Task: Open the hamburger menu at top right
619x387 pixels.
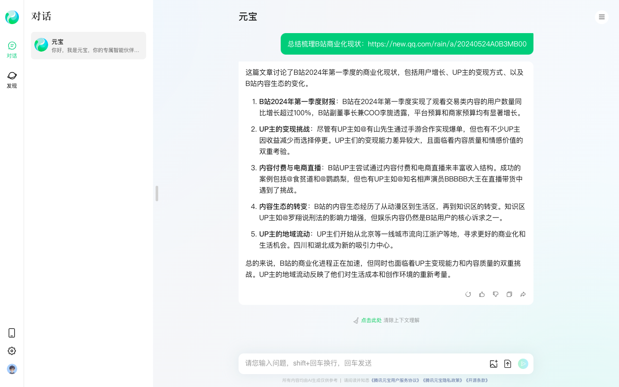Action: [602, 17]
